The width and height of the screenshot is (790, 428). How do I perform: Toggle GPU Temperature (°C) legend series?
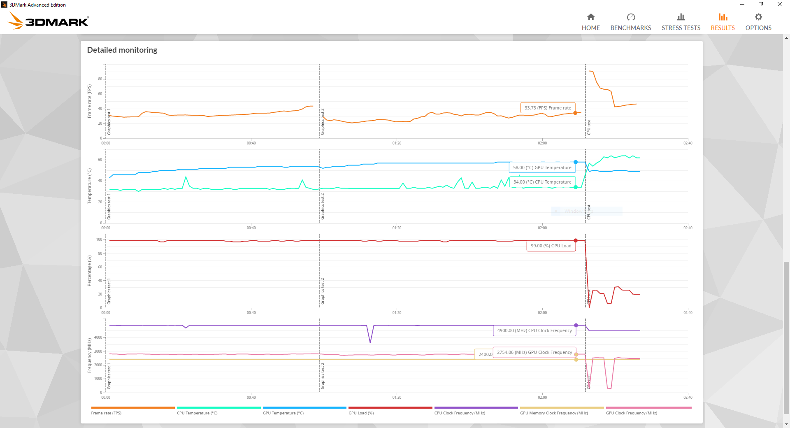coord(283,413)
